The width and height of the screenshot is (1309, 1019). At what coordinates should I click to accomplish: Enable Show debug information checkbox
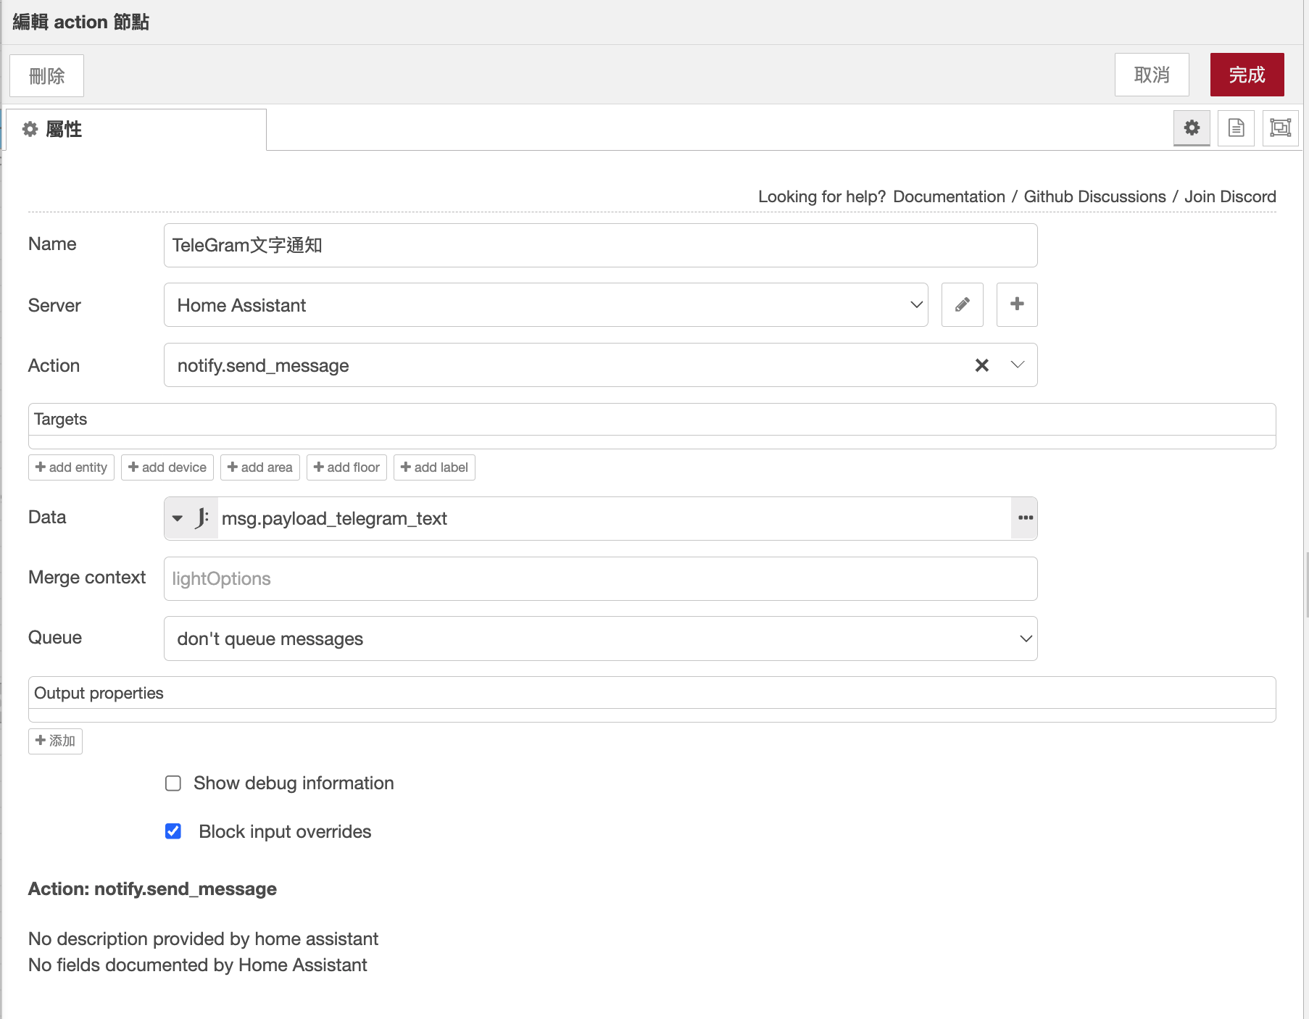coord(173,783)
